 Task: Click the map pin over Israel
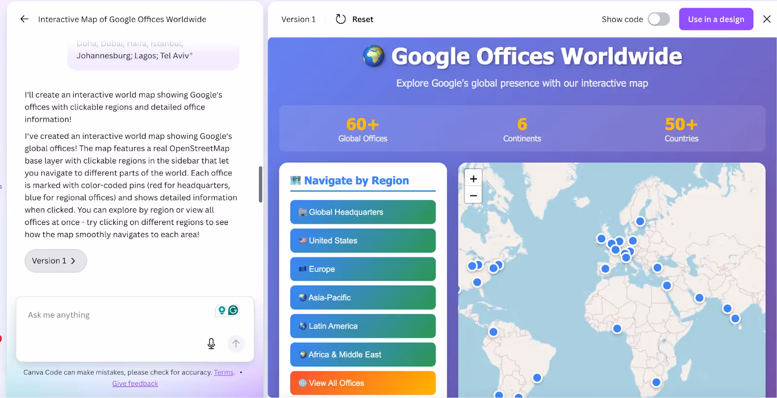(667, 286)
